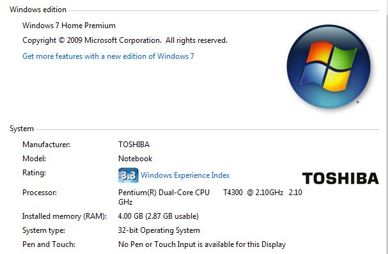Select the 'System' section heading

pos(22,129)
